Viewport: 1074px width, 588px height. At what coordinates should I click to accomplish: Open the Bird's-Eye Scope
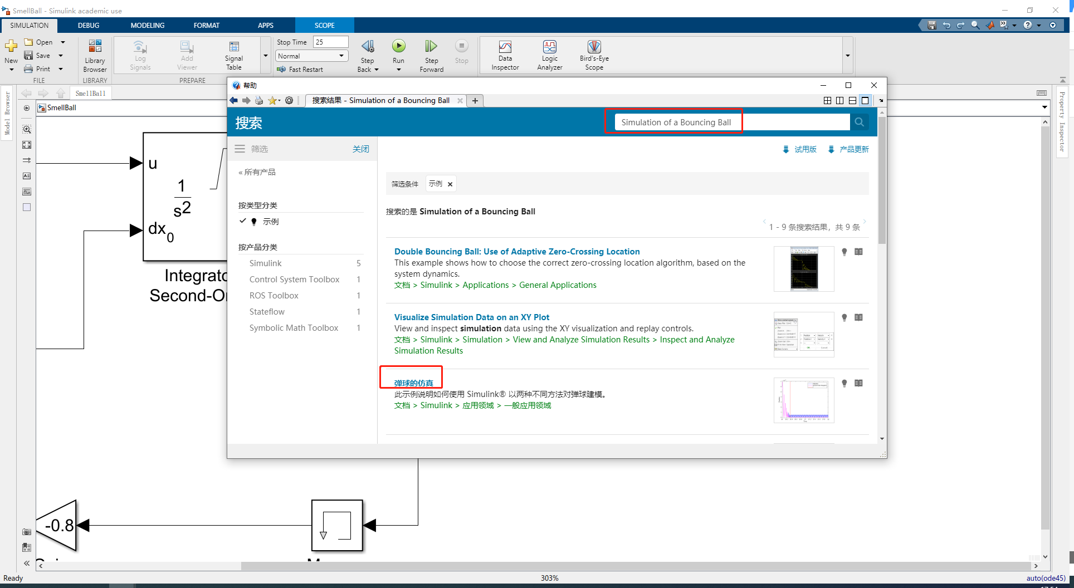[593, 55]
